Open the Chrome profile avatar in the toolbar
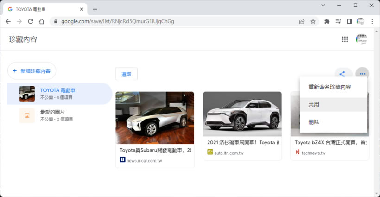Image resolution: width=380 pixels, height=197 pixels. pyautogui.click(x=361, y=22)
